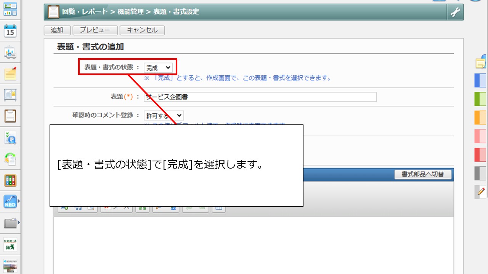Click the たのめーる sidebar icon
Viewport: 488px width, 274px height.
10,244
